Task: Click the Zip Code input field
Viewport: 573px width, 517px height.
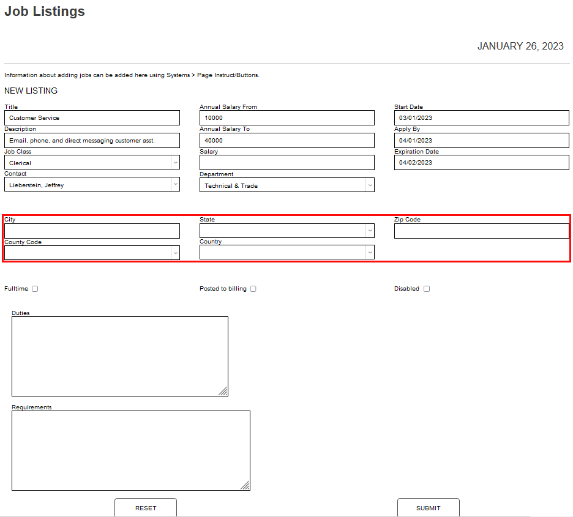Action: [x=481, y=231]
